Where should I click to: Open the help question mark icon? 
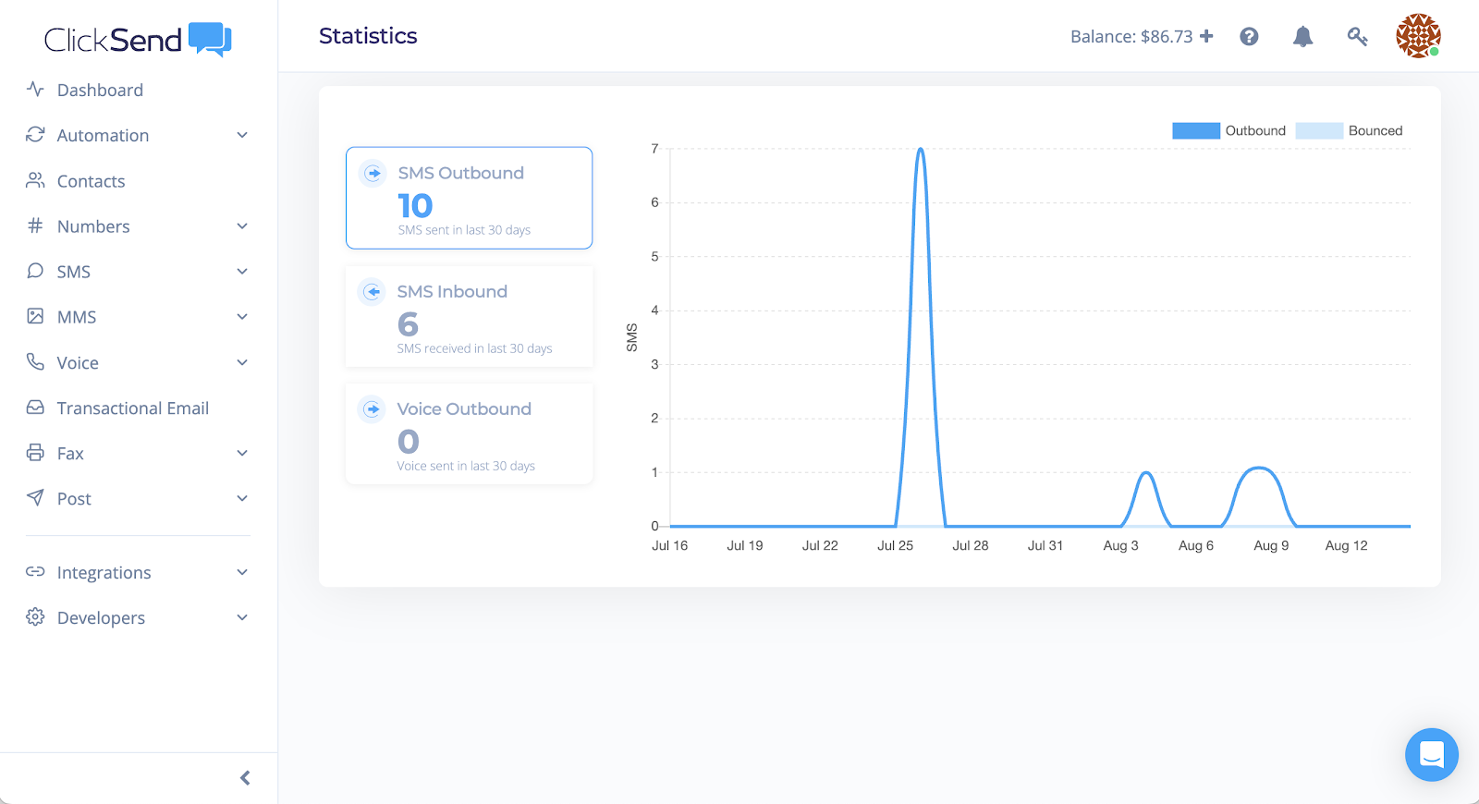pyautogui.click(x=1249, y=37)
